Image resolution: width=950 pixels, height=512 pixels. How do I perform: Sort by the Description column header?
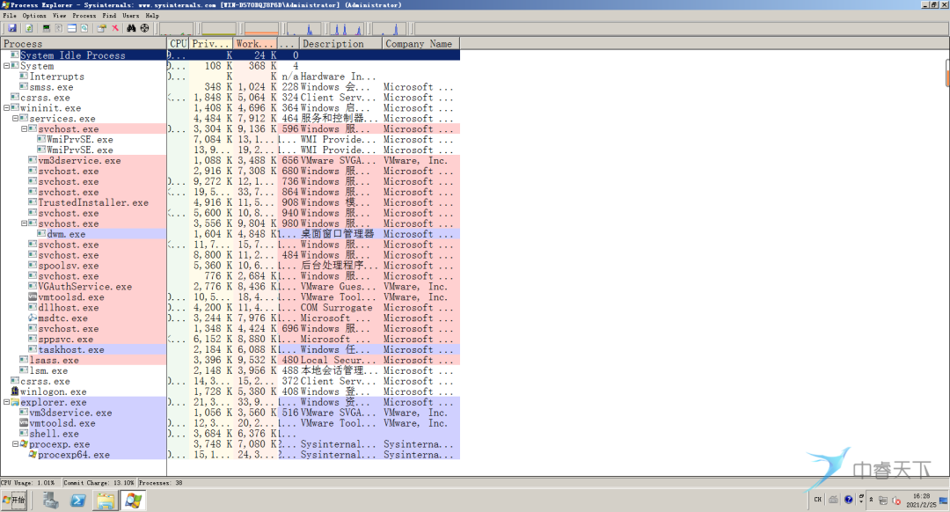[x=341, y=44]
